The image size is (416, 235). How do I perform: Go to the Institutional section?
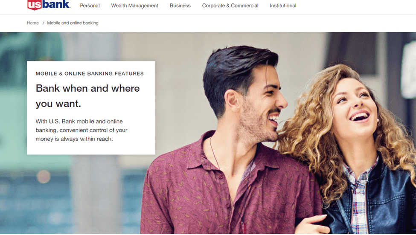[x=283, y=6]
